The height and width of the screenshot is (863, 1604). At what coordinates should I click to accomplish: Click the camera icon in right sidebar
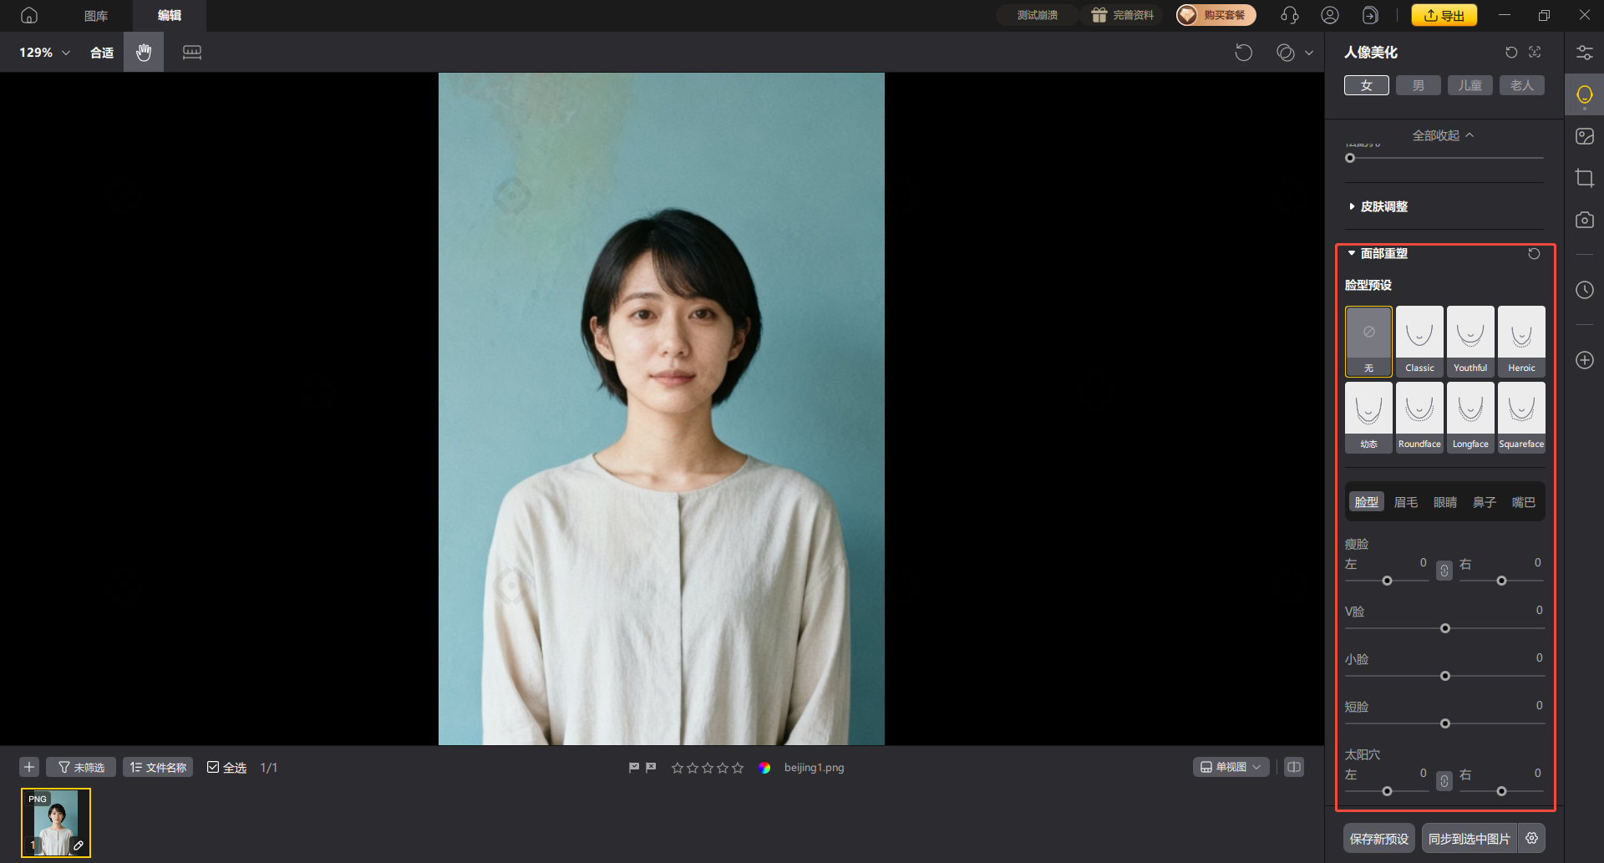click(x=1584, y=220)
